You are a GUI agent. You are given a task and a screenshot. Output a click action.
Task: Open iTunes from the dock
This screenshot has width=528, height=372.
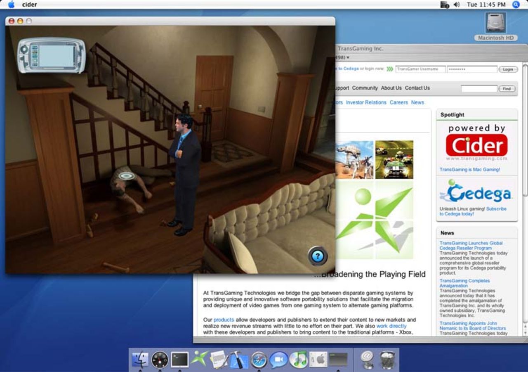click(x=298, y=359)
